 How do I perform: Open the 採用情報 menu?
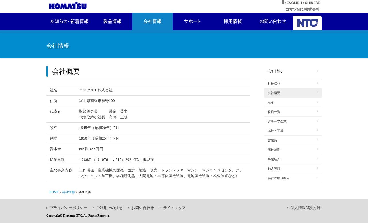[233, 21]
